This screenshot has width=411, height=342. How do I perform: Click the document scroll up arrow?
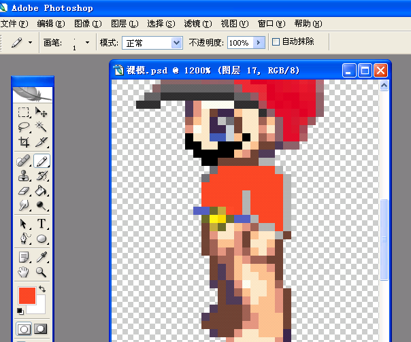pos(384,86)
